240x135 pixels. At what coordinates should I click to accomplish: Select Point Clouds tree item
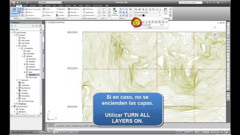pos(25,43)
